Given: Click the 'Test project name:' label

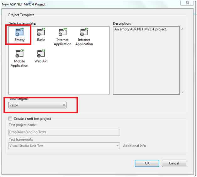Looking at the screenshot, I should coord(23,125).
